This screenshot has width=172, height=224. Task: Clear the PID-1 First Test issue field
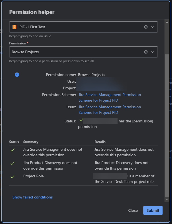[x=146, y=27]
